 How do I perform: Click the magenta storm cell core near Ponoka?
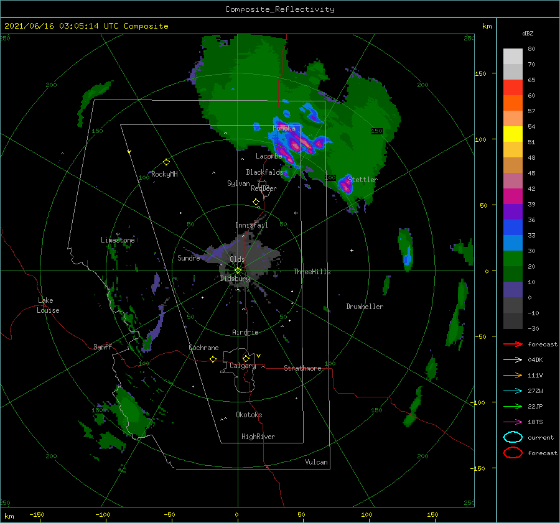click(x=296, y=144)
